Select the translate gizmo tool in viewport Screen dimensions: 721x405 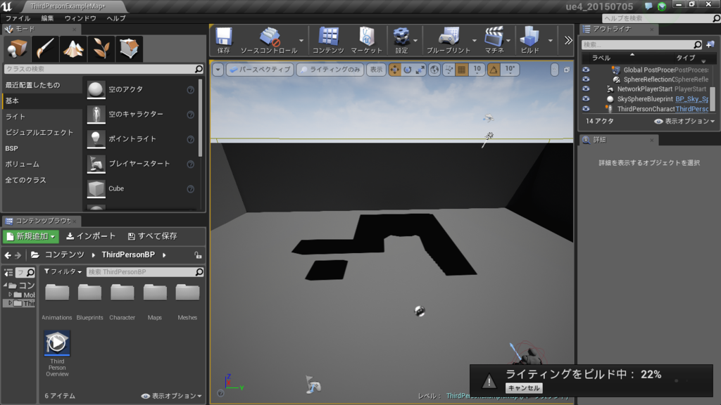point(394,70)
